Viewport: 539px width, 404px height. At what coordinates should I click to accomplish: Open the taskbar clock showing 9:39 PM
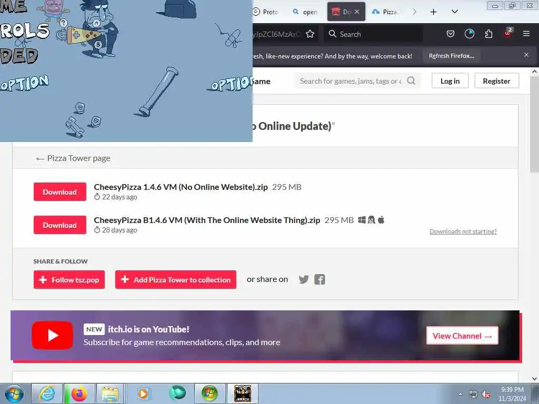pos(512,394)
